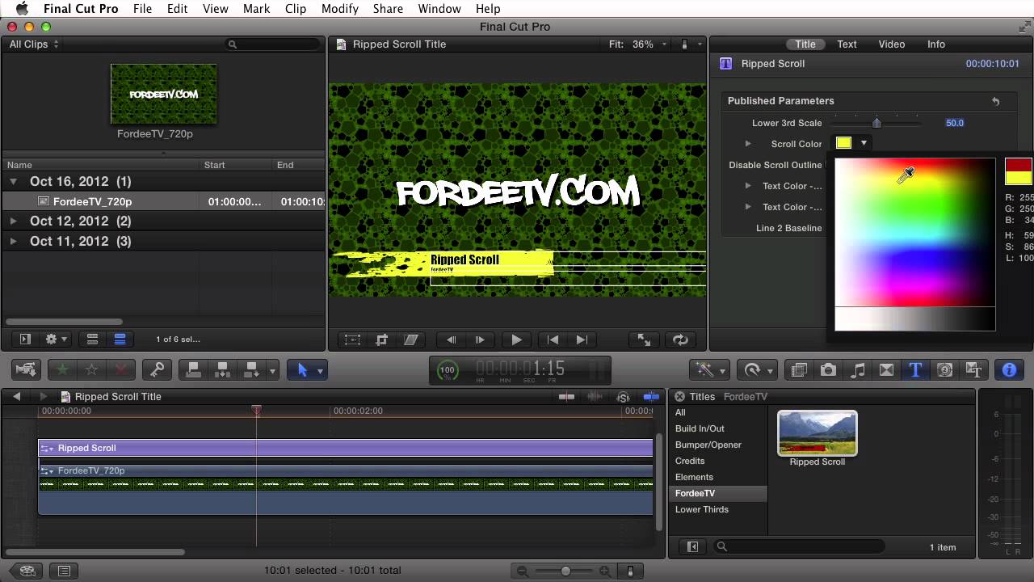Toggle the Inspector info button
This screenshot has width=1034, height=582.
[x=1009, y=369]
